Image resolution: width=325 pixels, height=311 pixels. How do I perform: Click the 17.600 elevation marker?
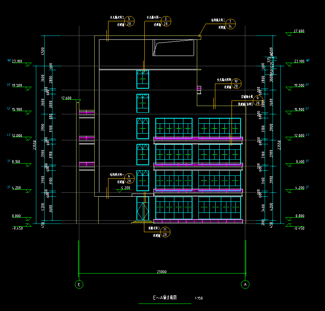click(66, 98)
